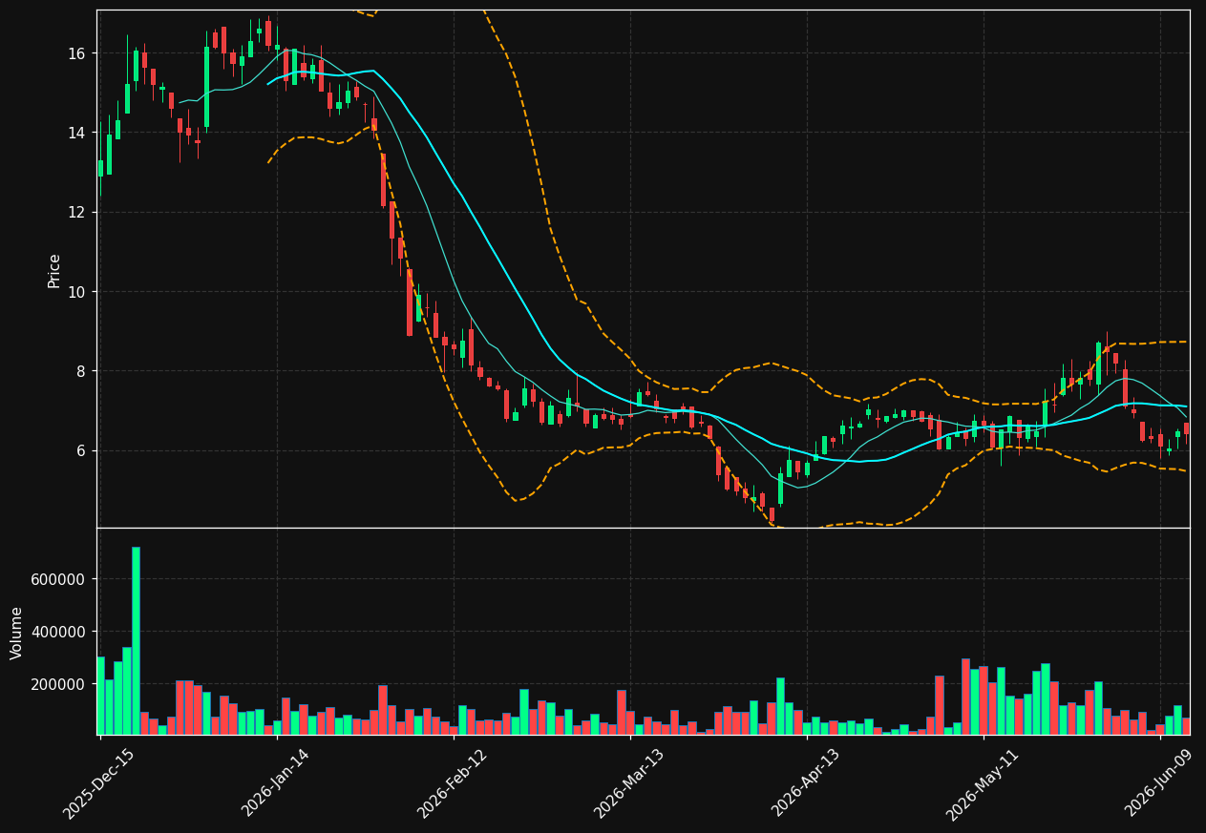Click the price tick label 12
1206x833 pixels.
click(76, 212)
